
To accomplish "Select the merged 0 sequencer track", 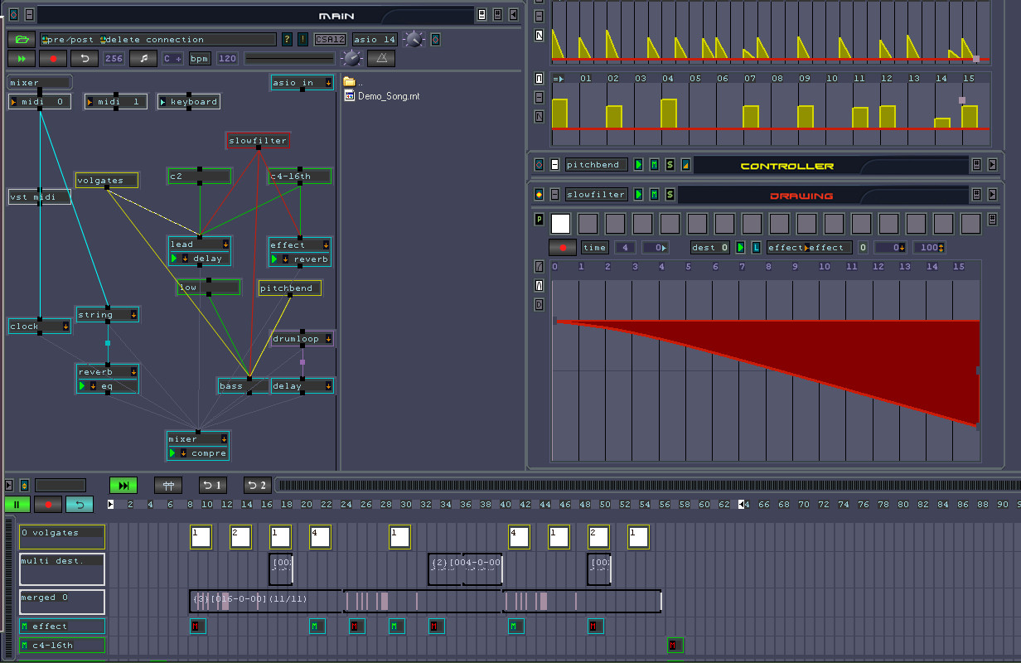I will [x=62, y=601].
